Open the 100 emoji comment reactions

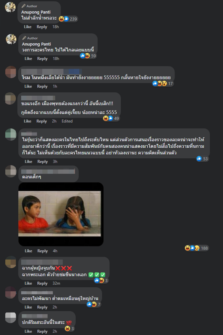tap(69, 328)
